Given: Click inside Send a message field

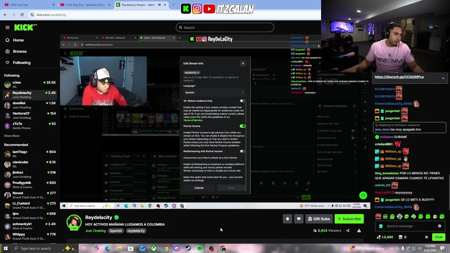Looking at the screenshot, I should (x=410, y=226).
